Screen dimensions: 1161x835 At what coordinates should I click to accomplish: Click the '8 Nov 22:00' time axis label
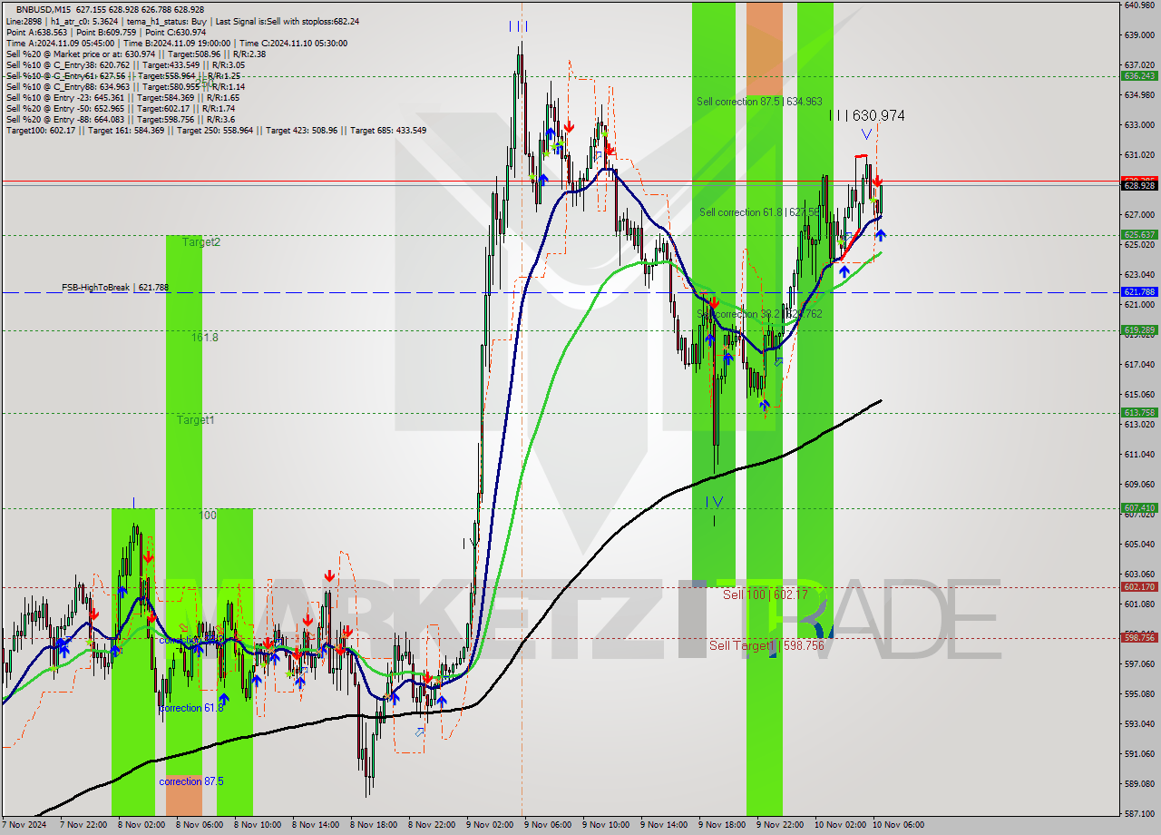coord(433,826)
